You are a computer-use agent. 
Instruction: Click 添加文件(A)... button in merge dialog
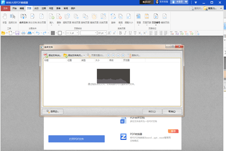click(53, 55)
